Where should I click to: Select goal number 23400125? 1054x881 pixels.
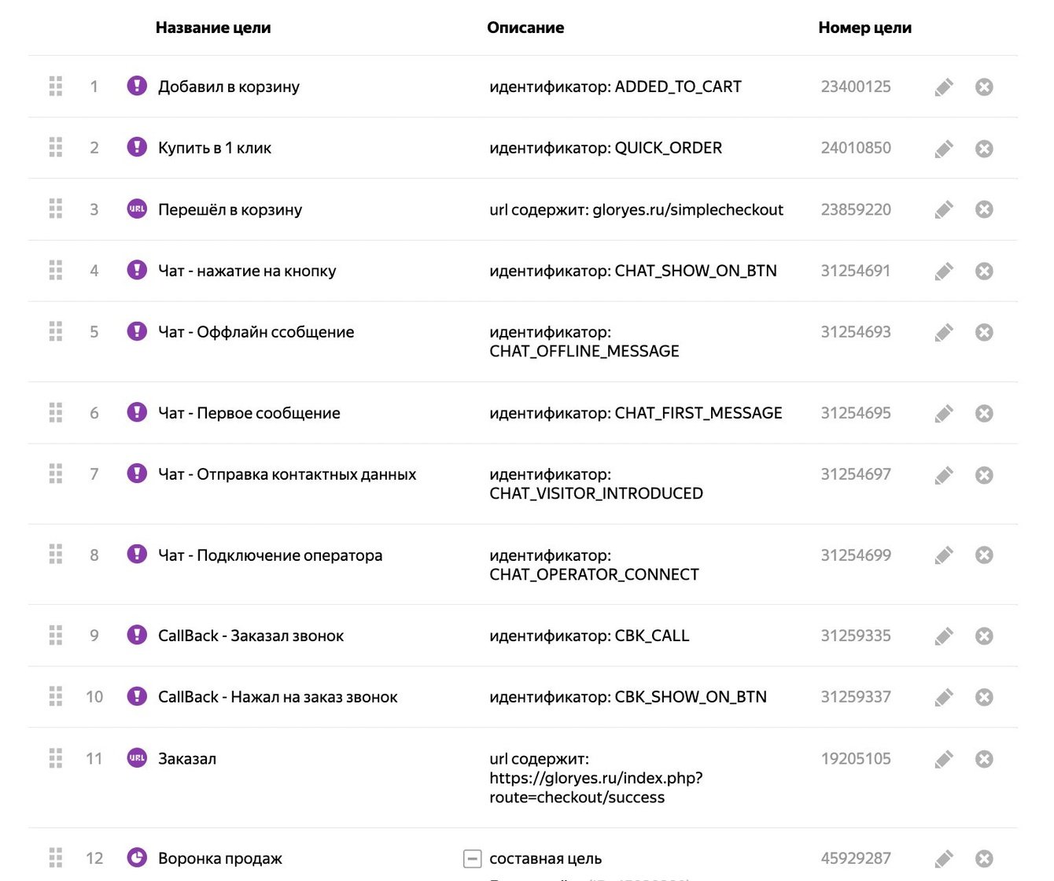click(x=856, y=87)
